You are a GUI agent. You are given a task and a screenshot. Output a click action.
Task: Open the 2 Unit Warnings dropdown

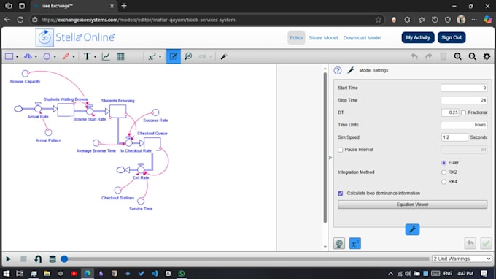[x=462, y=259]
